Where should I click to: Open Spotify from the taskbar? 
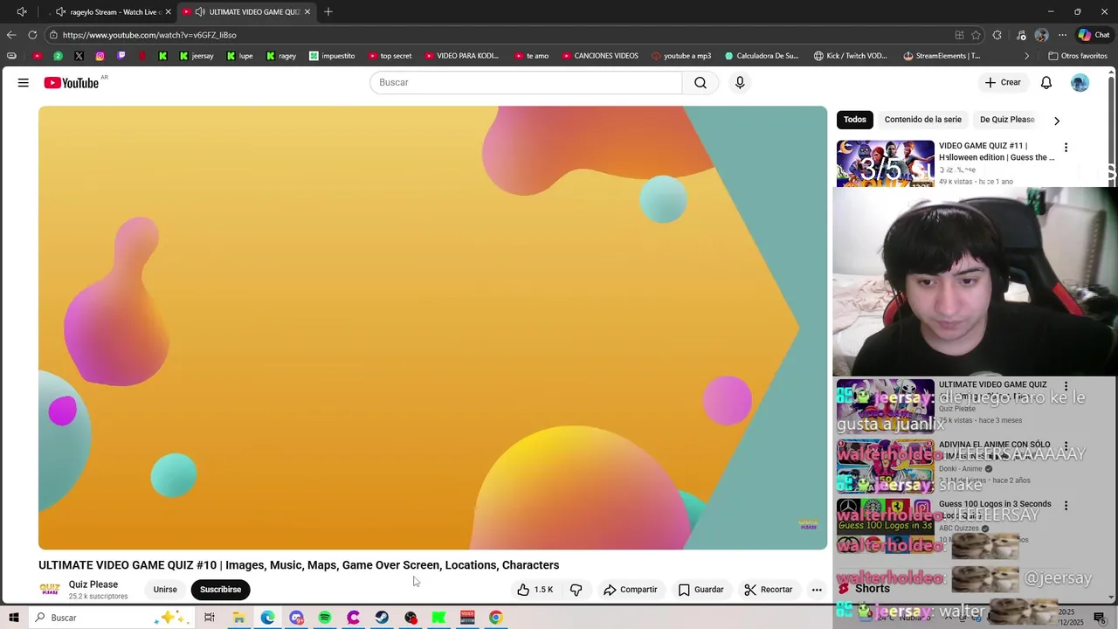coord(325,618)
